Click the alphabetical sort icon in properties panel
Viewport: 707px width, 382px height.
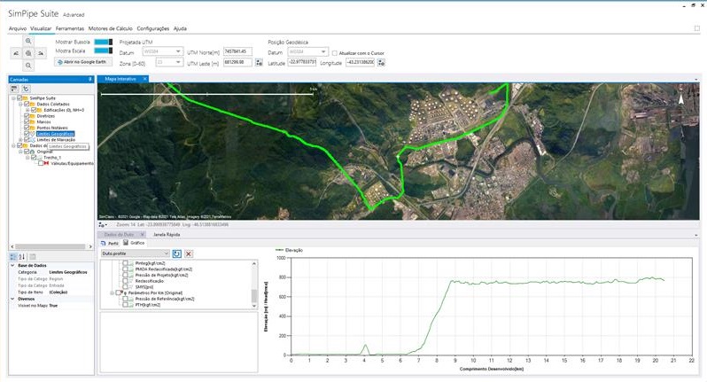(21, 257)
